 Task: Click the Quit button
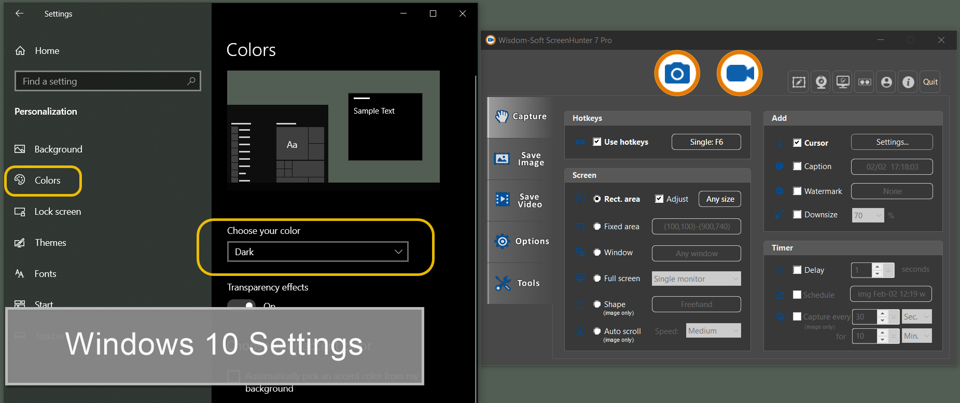(x=930, y=82)
